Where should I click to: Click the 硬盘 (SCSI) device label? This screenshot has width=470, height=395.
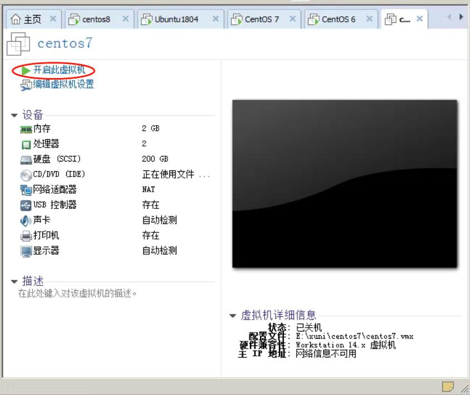[57, 159]
